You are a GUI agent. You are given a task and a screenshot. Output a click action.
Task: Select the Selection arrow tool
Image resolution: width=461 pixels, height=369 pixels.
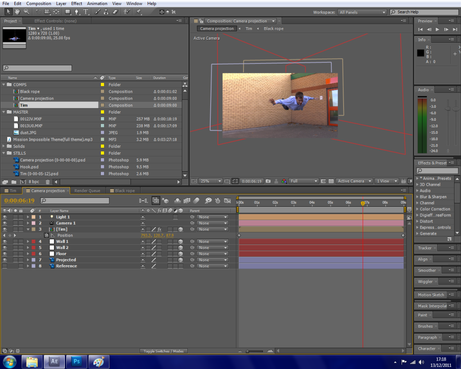(8, 12)
